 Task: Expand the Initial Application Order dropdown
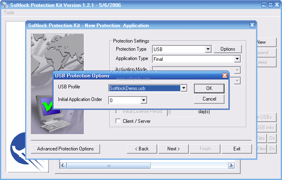click(x=143, y=100)
